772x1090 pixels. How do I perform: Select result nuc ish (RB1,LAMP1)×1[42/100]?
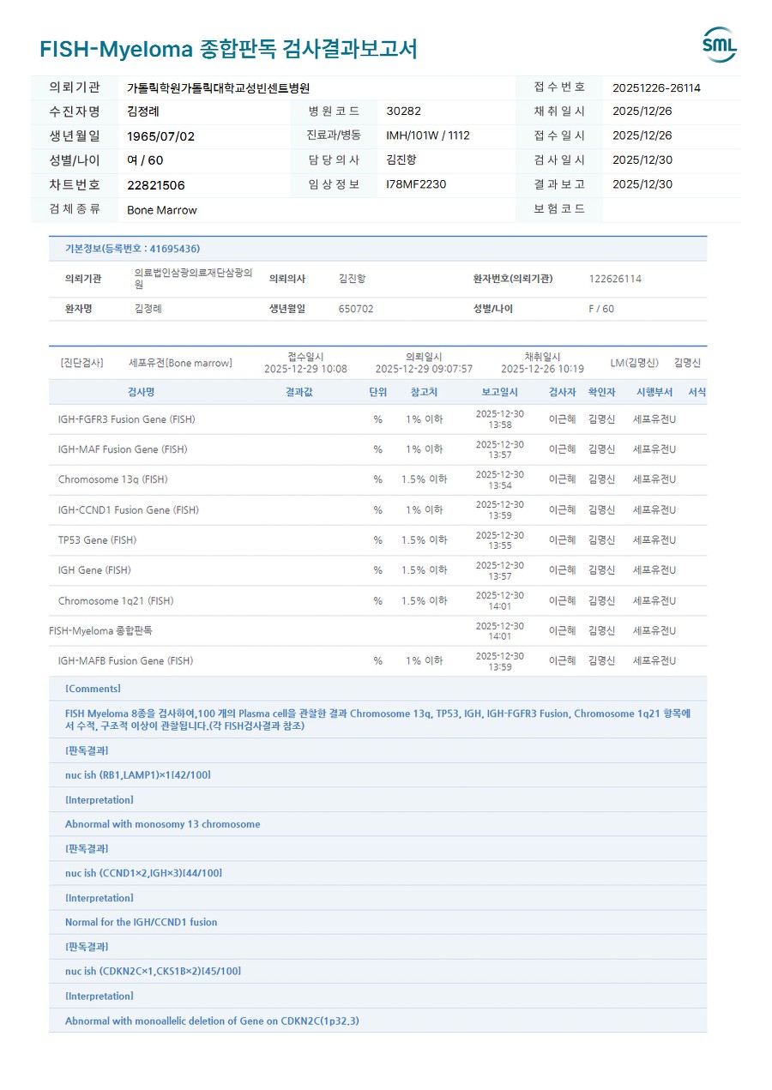pyautogui.click(x=137, y=774)
